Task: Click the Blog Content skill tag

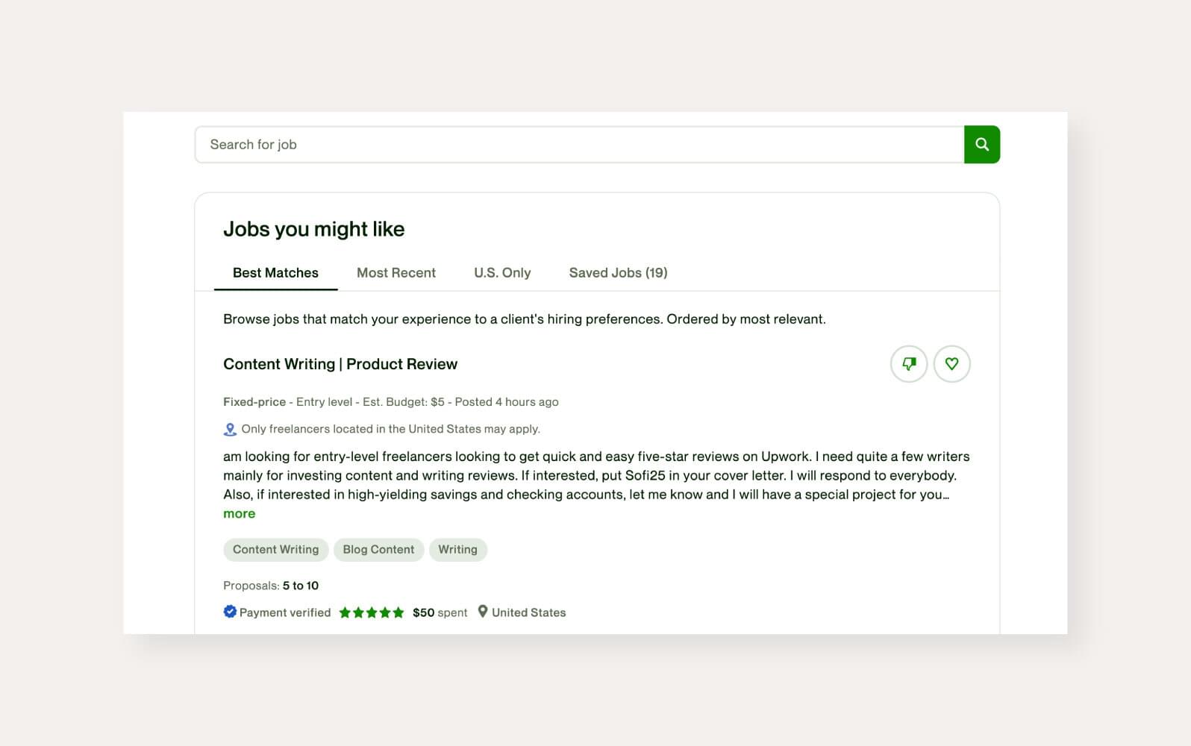Action: pos(378,550)
